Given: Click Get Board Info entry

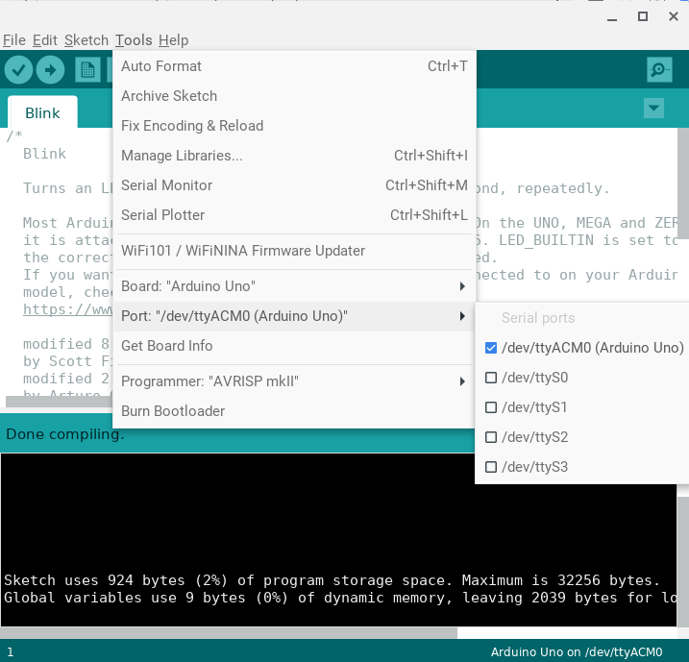Looking at the screenshot, I should [x=294, y=346].
